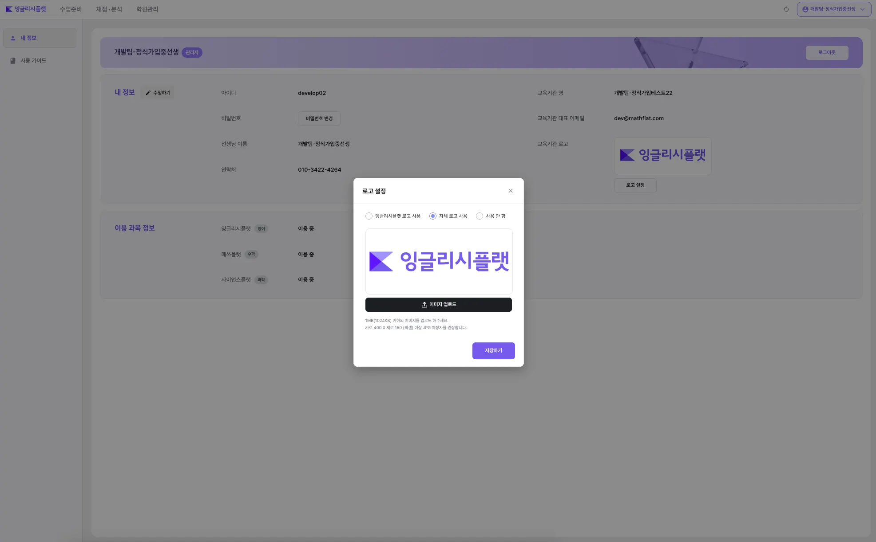Click the 비밀번호 변경 button
Screen dimensions: 876x542
click(x=319, y=118)
